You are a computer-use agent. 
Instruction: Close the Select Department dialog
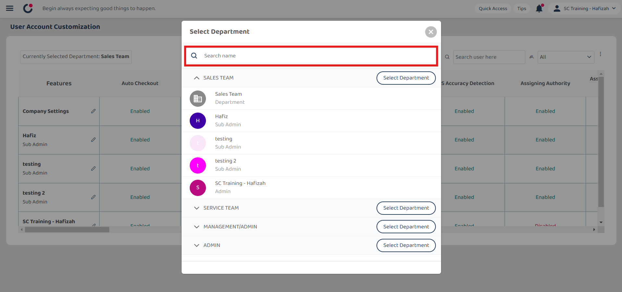[x=431, y=32]
